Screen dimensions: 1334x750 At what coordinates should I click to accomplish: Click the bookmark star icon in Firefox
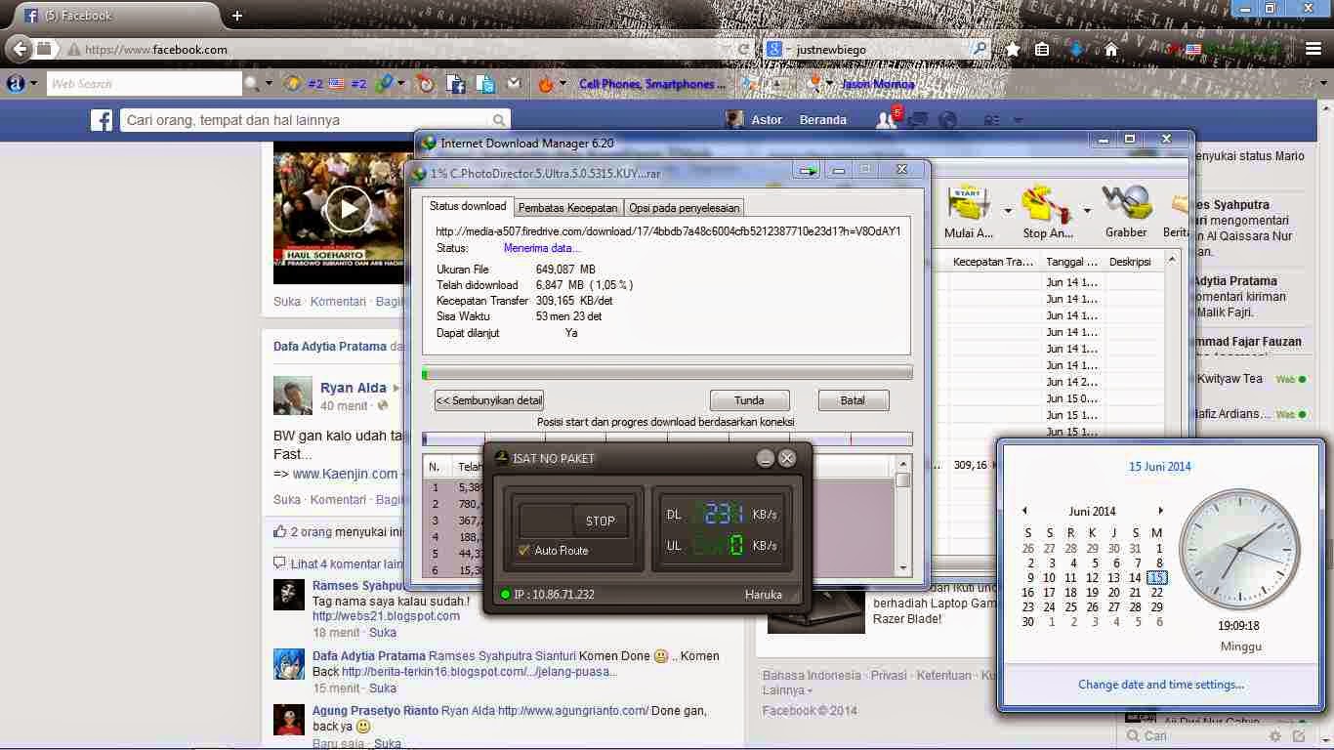pyautogui.click(x=1014, y=49)
